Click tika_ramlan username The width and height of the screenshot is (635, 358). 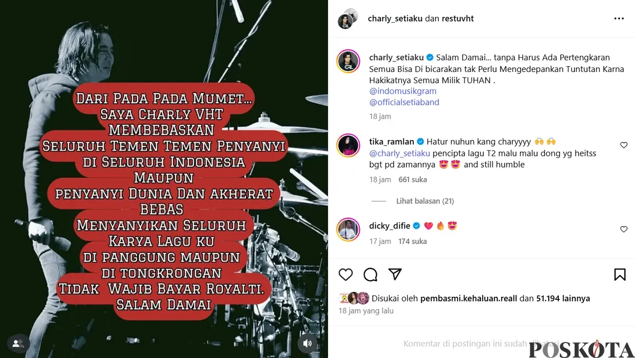[392, 141]
